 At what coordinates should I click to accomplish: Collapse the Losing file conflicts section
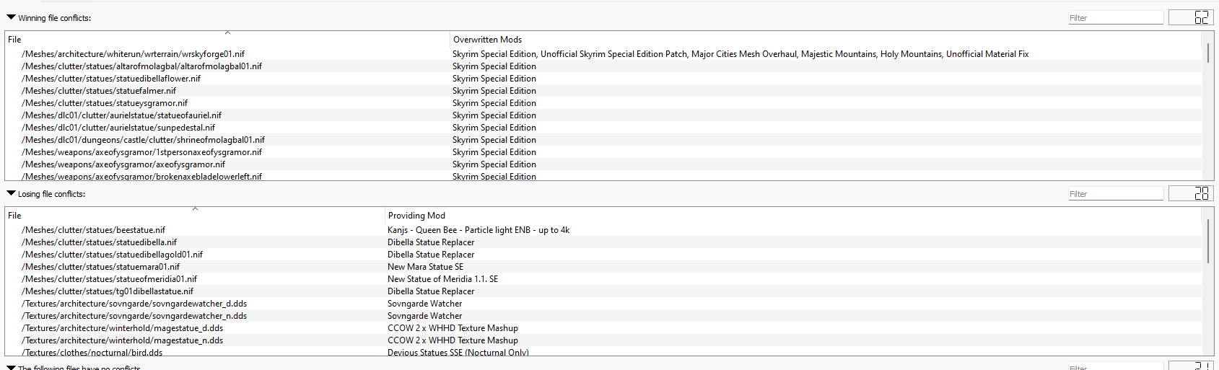coord(11,193)
